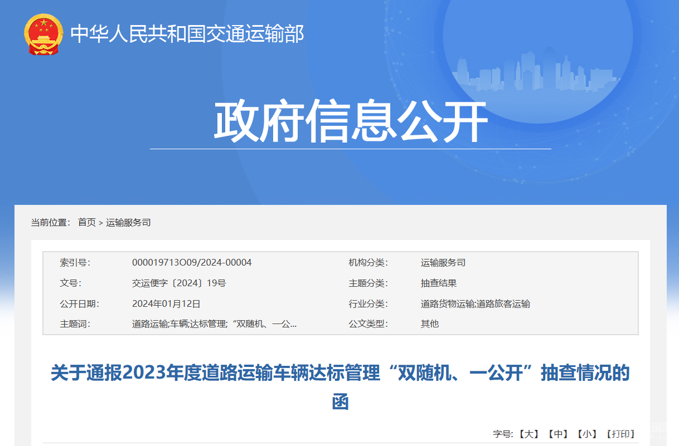Click the article title about 2023年度道路运输车辆达标管理
This screenshot has width=679, height=446.
click(340, 387)
